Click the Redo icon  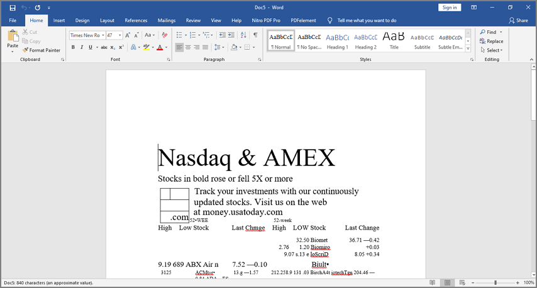tap(37, 8)
